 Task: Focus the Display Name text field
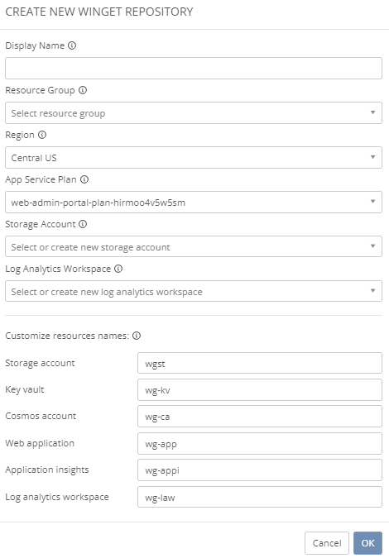click(x=194, y=69)
